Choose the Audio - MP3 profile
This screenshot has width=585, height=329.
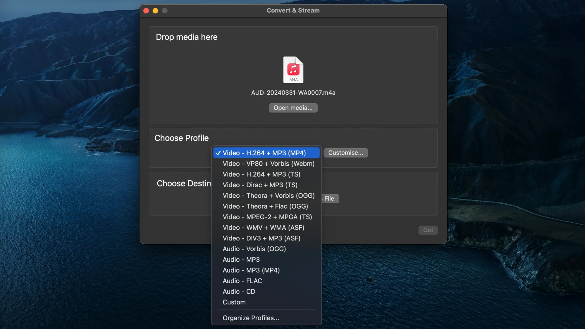click(241, 259)
